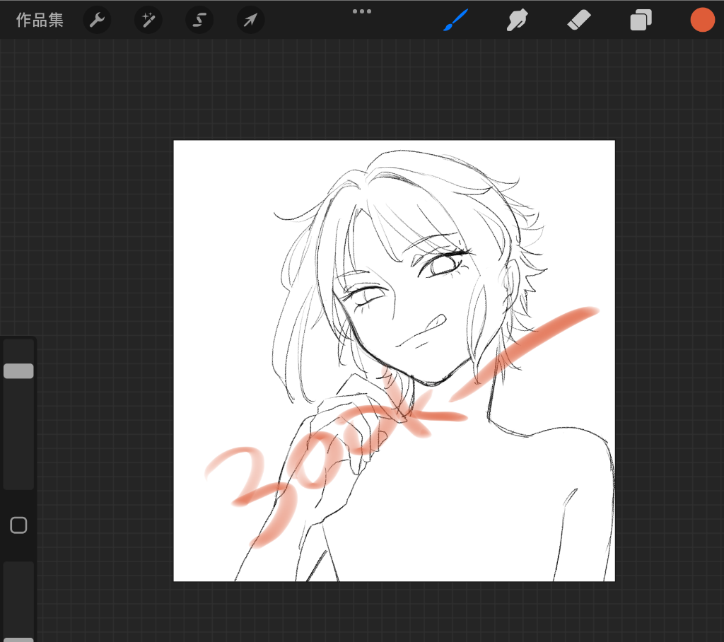Image resolution: width=724 pixels, height=642 pixels.
Task: Click the brush opacity slider track
Action: [x=18, y=600]
